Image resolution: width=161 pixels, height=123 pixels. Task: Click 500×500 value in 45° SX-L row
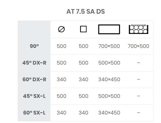109,96
